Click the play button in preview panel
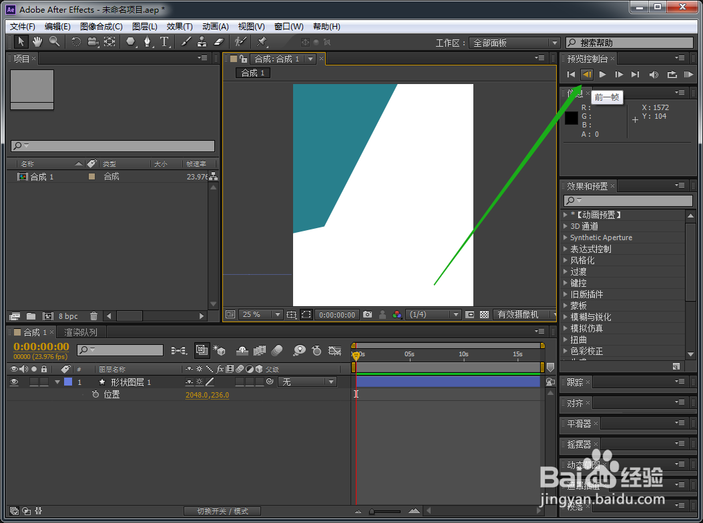This screenshot has height=523, width=703. pyautogui.click(x=603, y=75)
